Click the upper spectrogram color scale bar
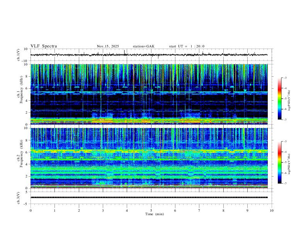This screenshot has height=236, width=306. click(279, 99)
